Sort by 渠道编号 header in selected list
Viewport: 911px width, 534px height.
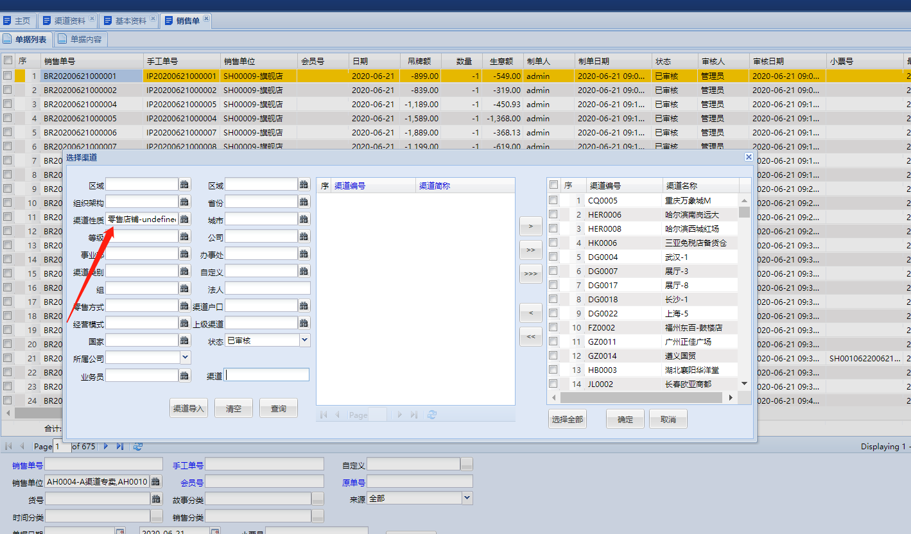[x=623, y=185]
